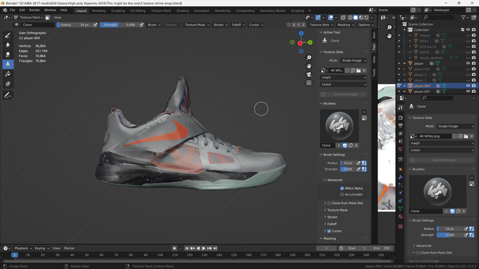Select solid viewport shading
The image size is (479, 269).
(x=356, y=18)
